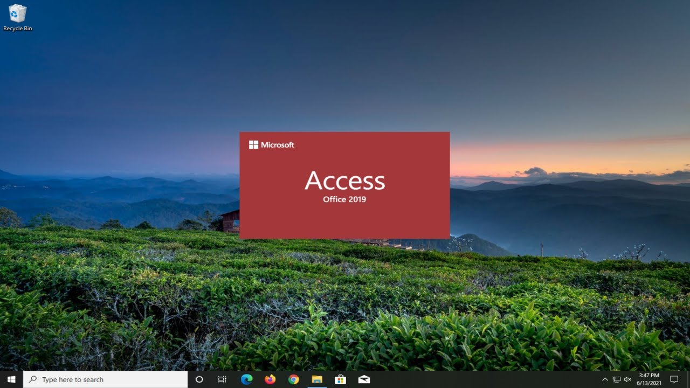
Task: Open Microsoft Store from the taskbar
Action: 340,379
